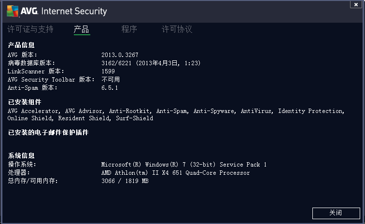Click the AVG logo icon

point(13,11)
